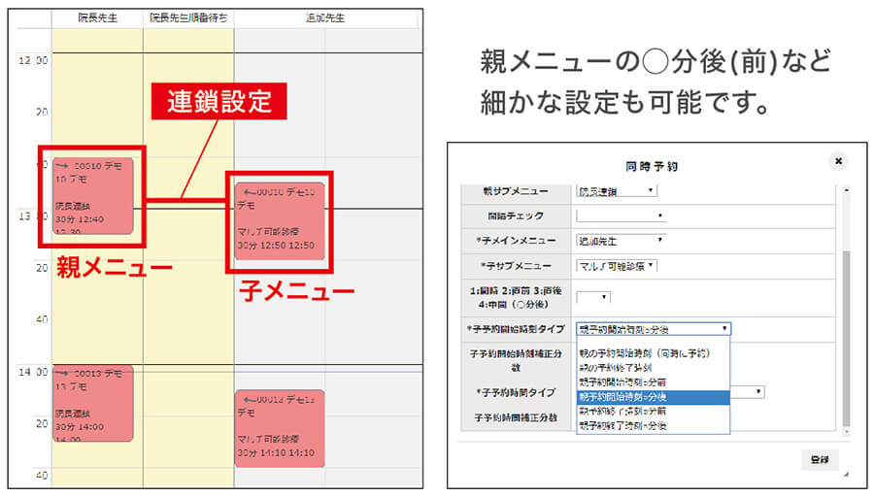Select 親の予約開始時刻（同時に予約） option
This screenshot has width=874, height=497.
pos(644,353)
